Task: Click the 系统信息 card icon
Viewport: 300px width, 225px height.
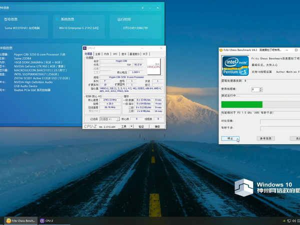Action: click(x=57, y=19)
